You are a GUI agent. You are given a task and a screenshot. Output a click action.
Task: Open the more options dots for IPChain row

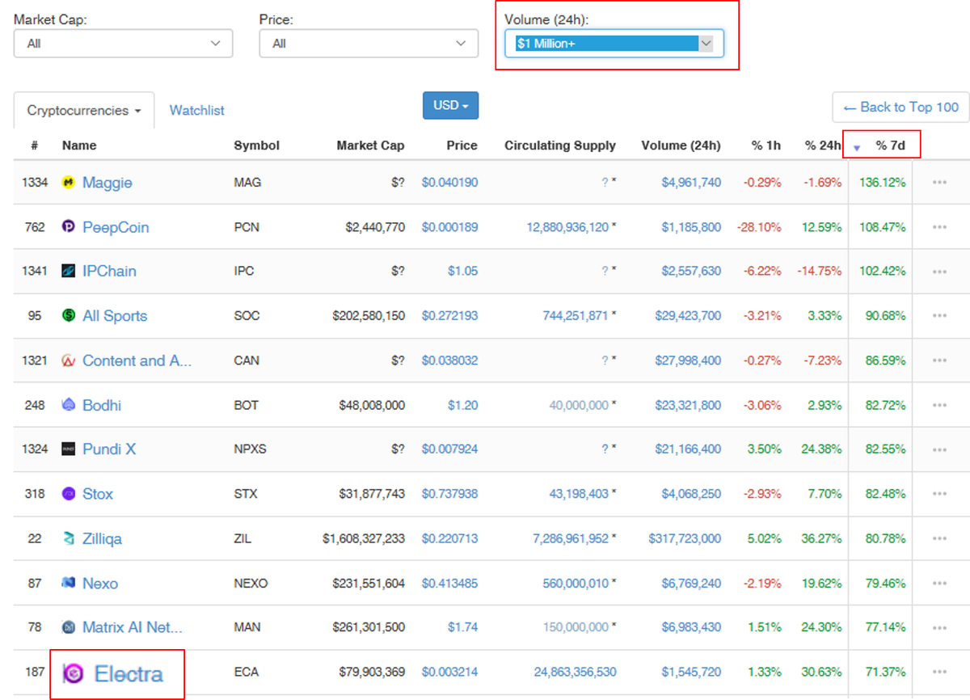point(939,272)
